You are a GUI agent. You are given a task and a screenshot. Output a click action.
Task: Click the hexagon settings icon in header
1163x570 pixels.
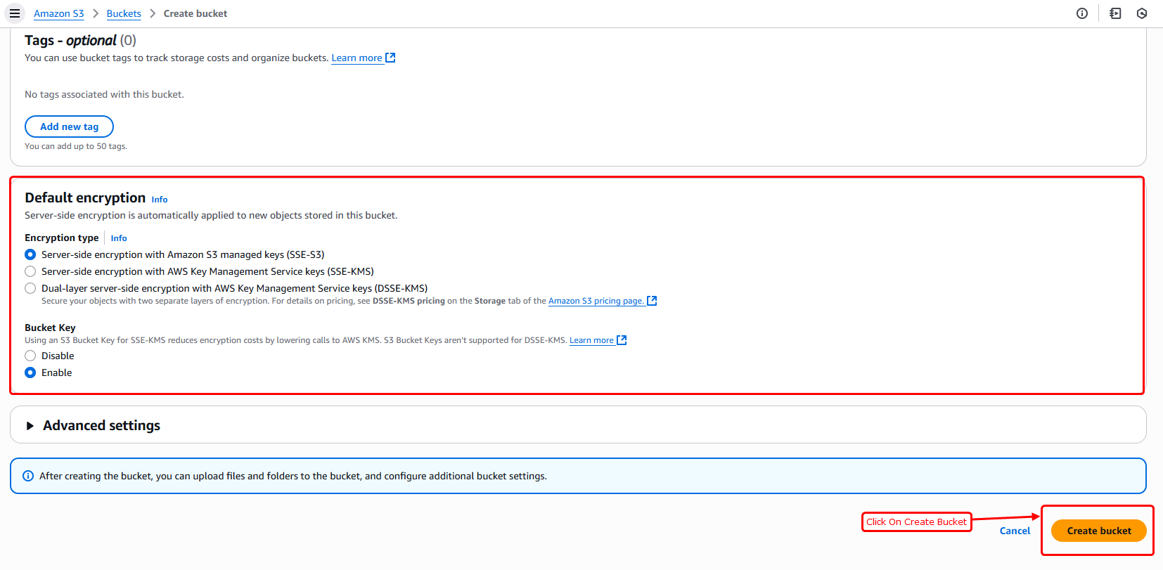coord(1142,13)
